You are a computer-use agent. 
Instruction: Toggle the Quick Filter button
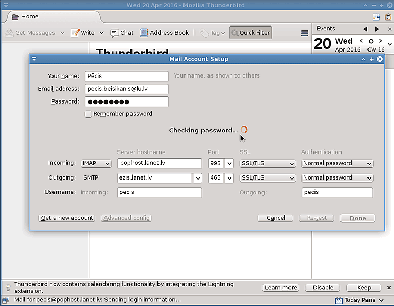(251, 33)
